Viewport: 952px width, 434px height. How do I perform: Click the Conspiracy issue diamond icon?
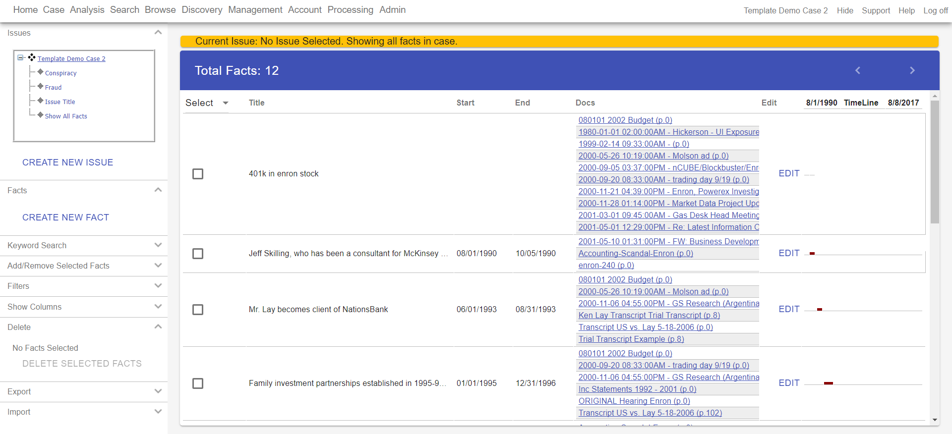tap(41, 72)
